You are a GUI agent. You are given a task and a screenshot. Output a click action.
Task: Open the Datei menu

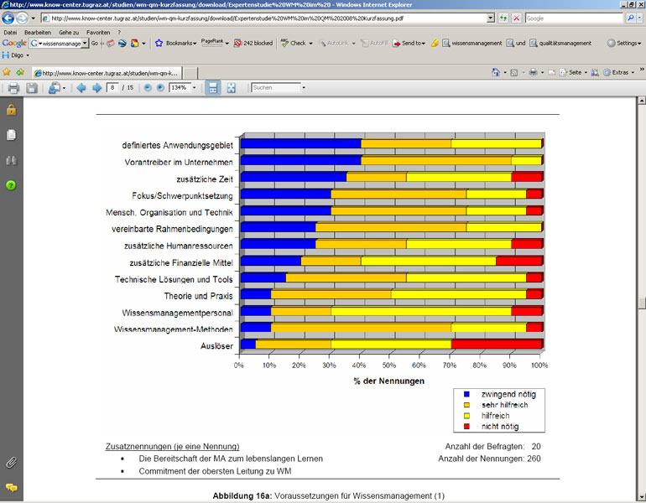tap(10, 33)
